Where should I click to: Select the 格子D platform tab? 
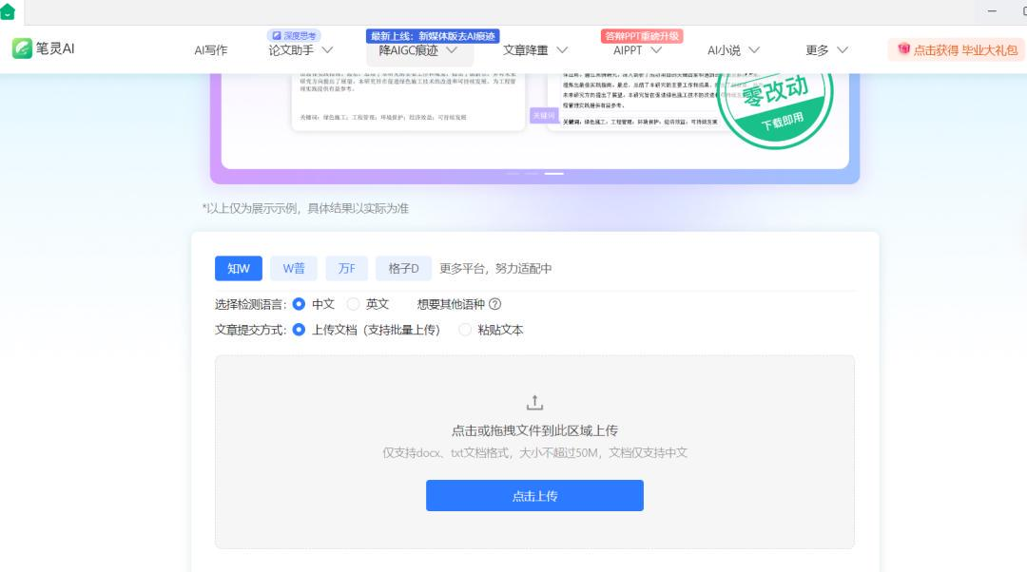click(403, 268)
